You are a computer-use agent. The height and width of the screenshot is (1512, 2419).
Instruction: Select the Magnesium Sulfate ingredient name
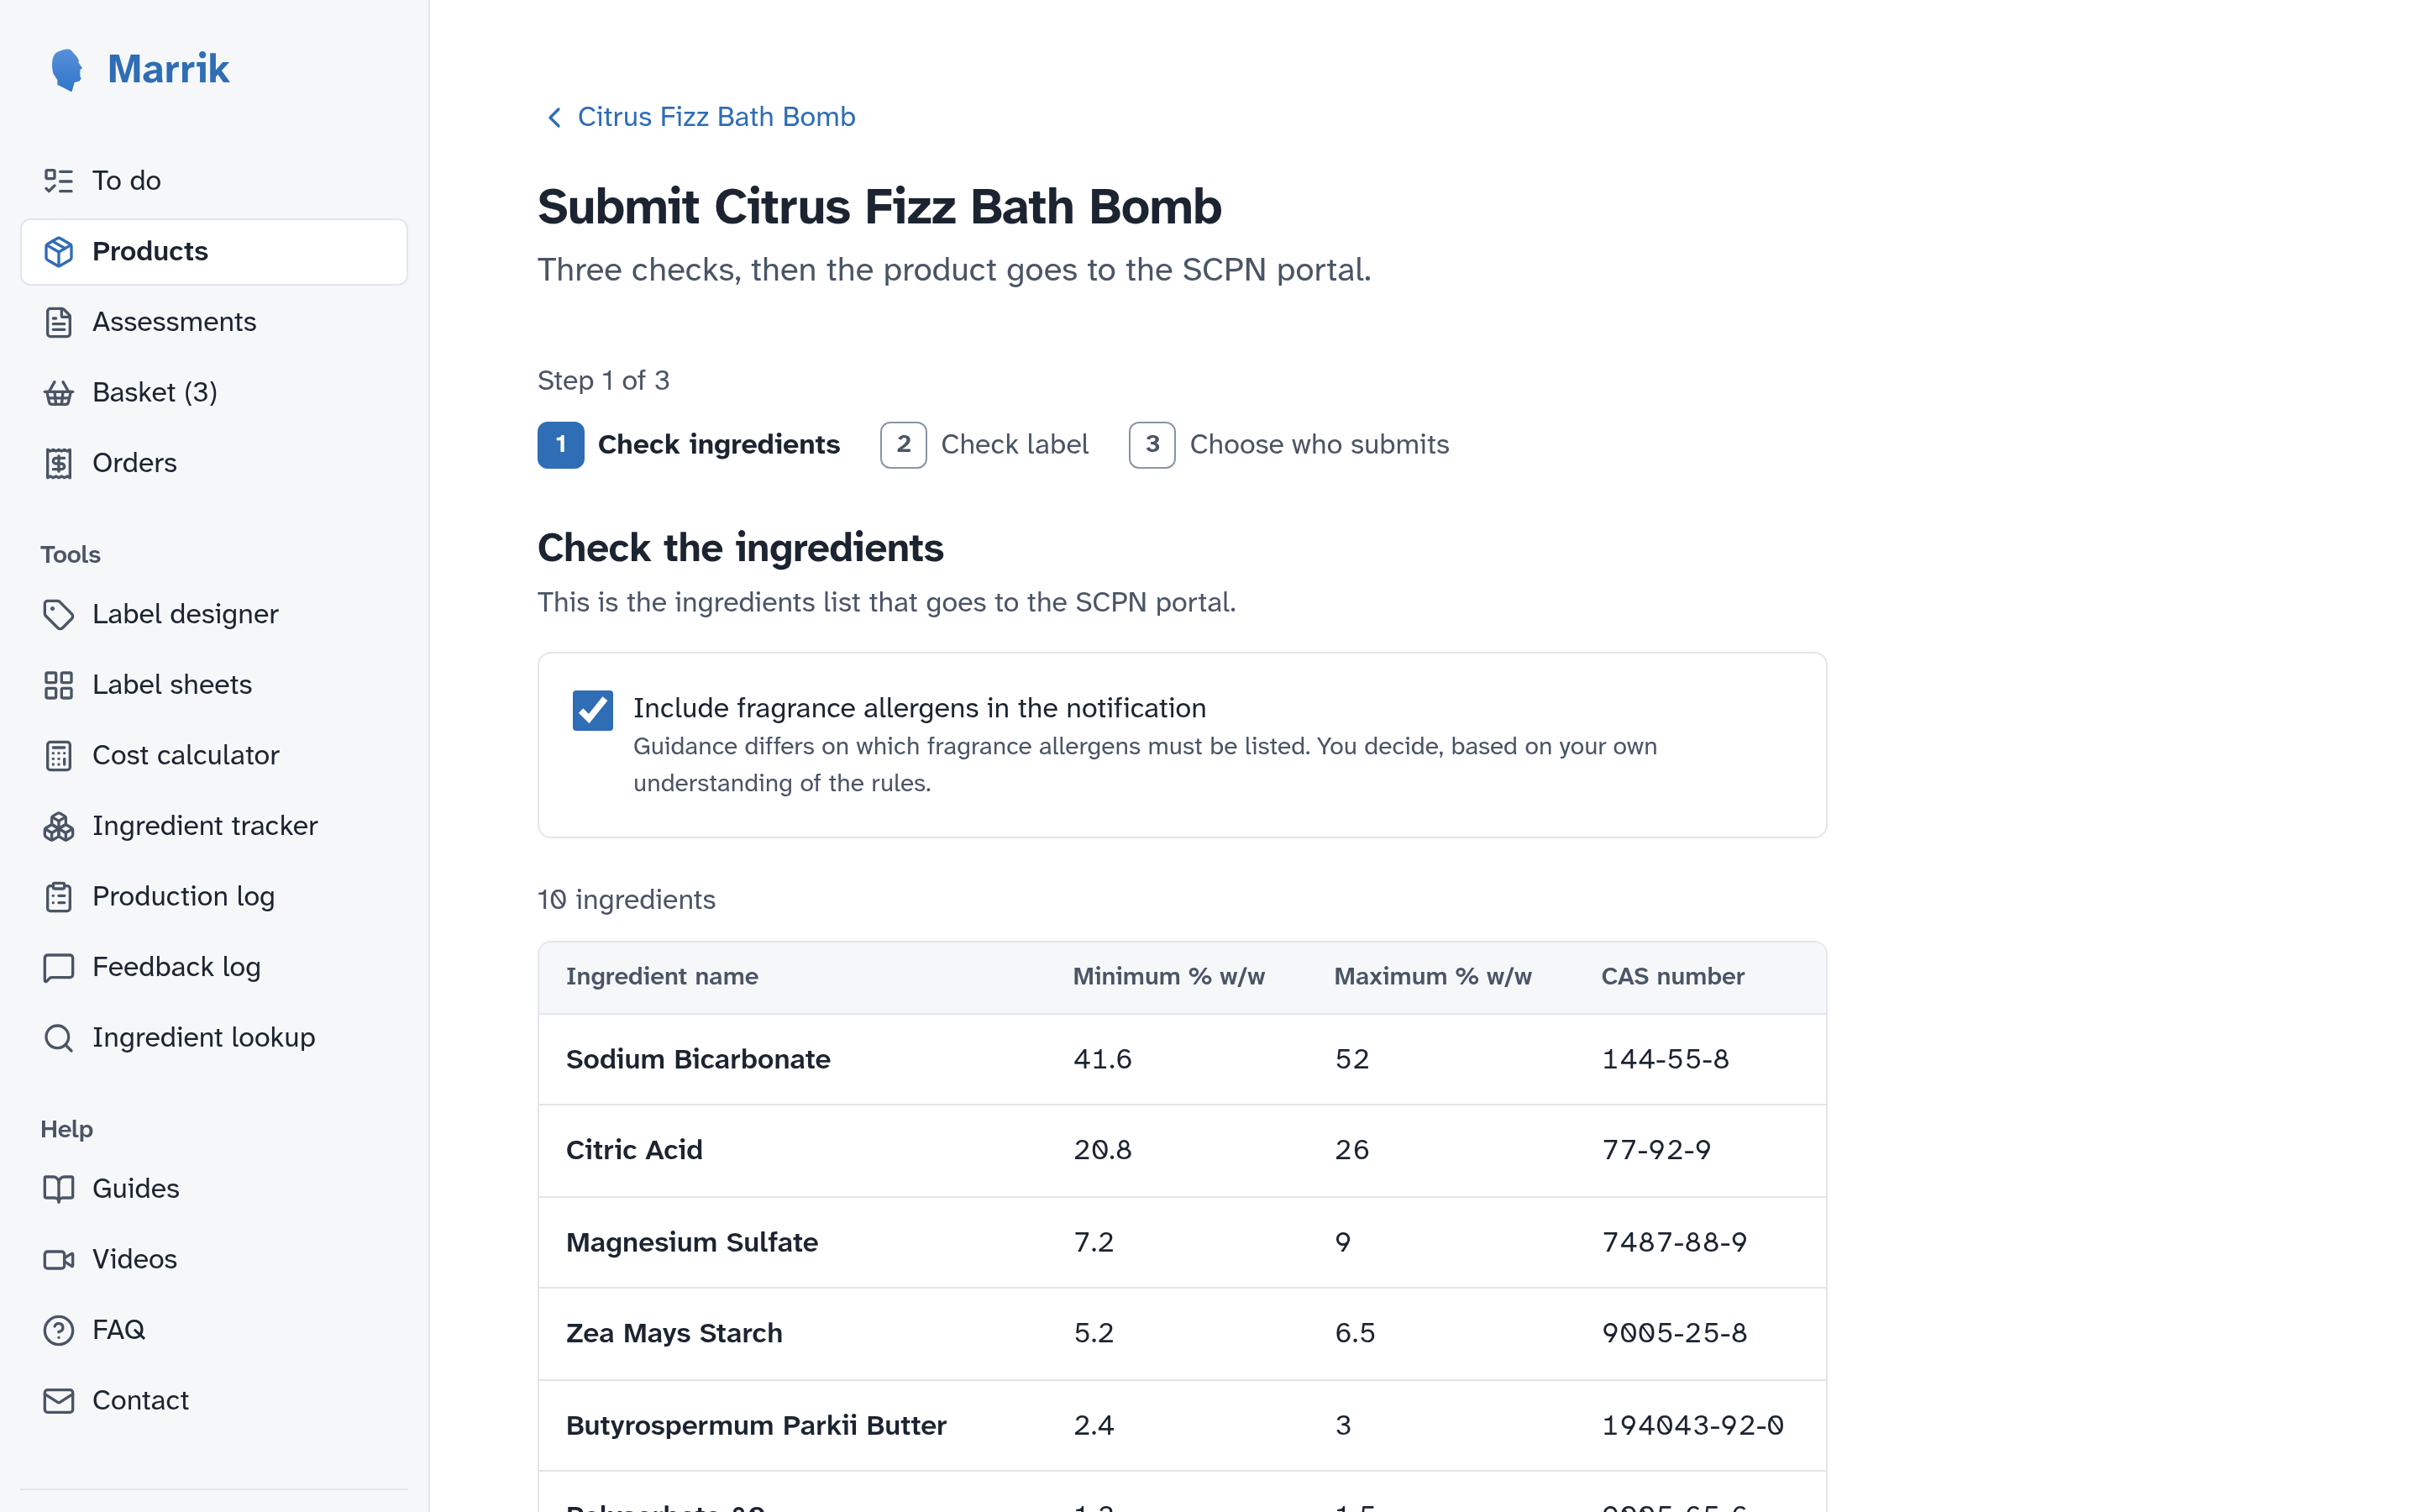(692, 1243)
